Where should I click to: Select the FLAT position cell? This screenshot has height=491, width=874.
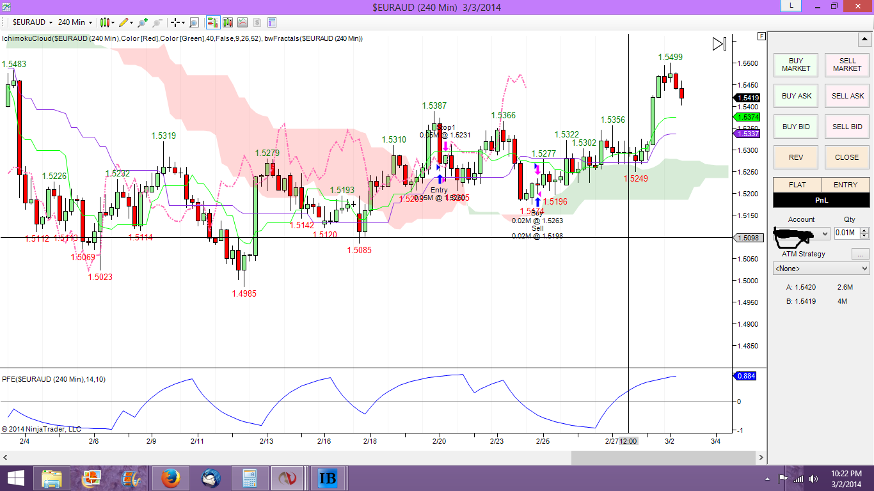(x=797, y=185)
